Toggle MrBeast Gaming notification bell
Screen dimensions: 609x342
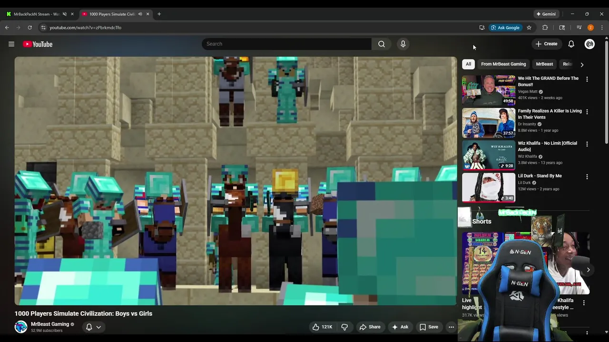click(x=89, y=327)
